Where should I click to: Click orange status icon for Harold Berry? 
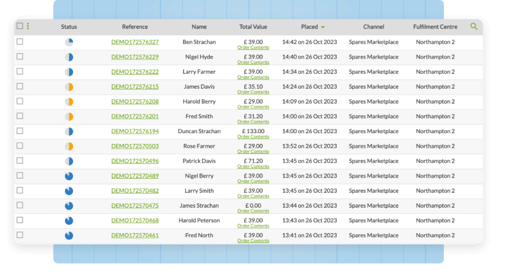tap(69, 102)
